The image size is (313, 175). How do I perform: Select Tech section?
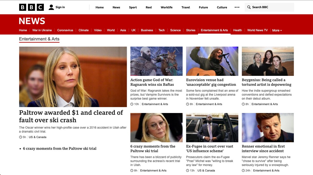(162, 30)
